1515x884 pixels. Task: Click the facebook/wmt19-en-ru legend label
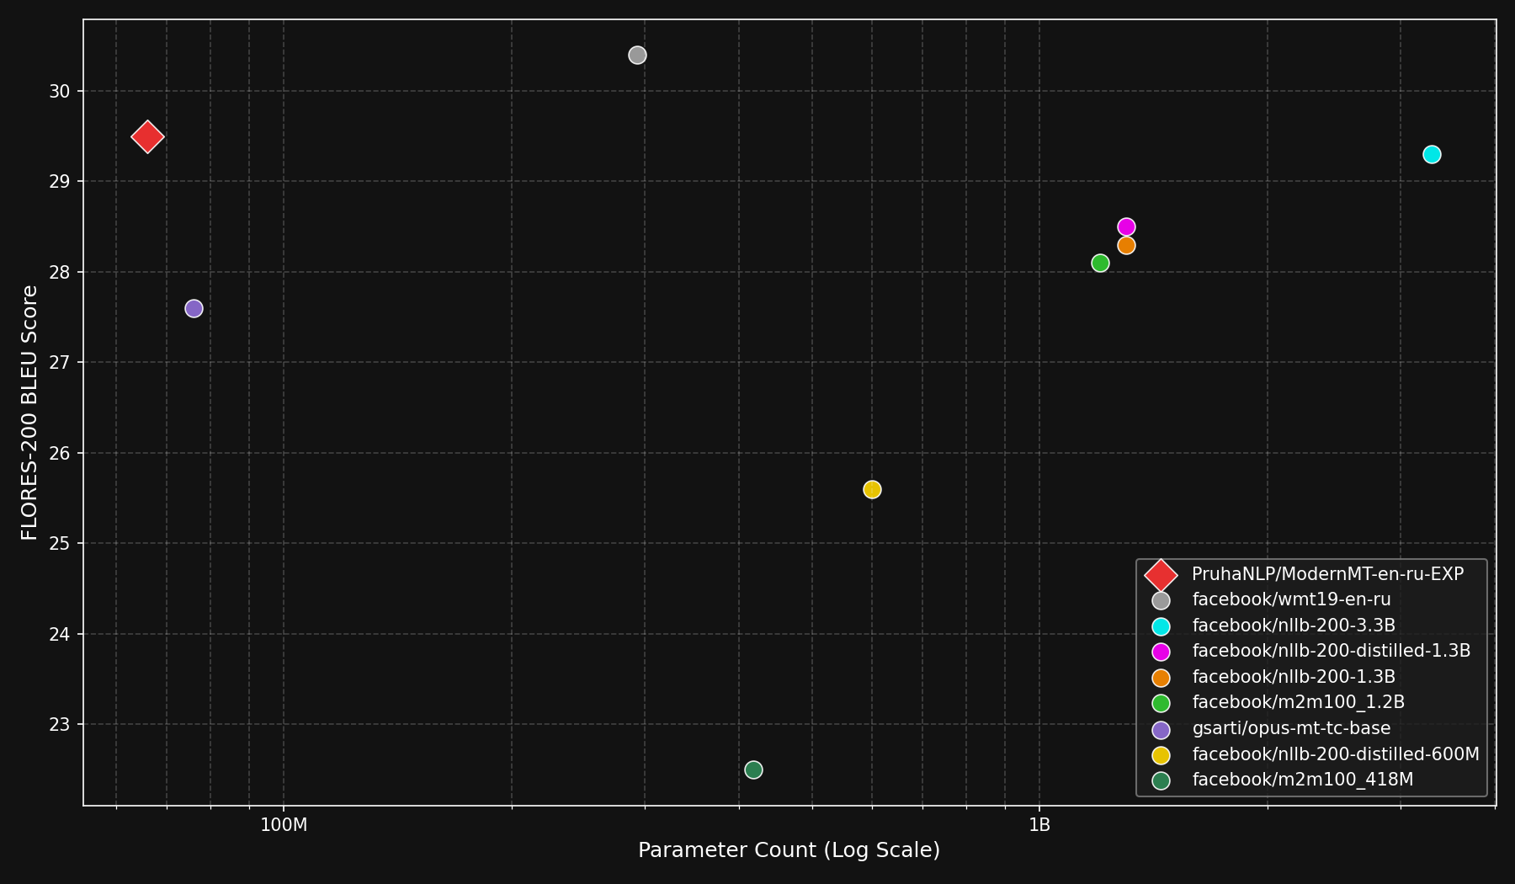point(1291,600)
